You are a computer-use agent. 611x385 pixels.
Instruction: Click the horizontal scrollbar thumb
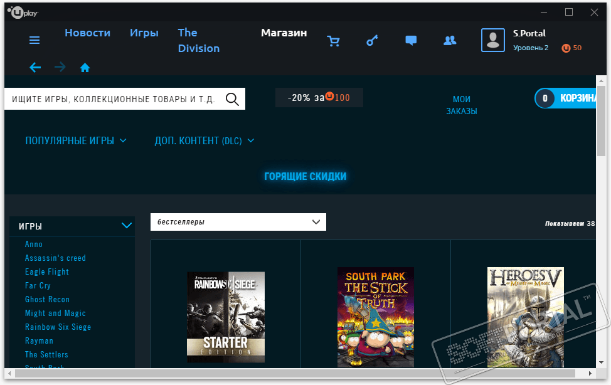[x=295, y=373]
